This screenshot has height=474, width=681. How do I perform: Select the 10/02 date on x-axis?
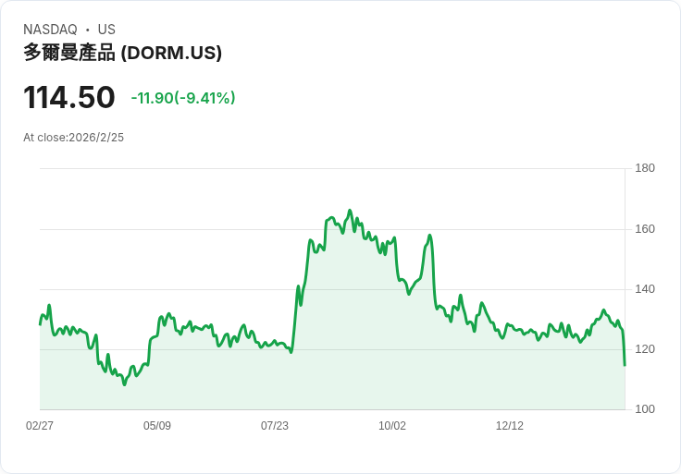tap(392, 426)
